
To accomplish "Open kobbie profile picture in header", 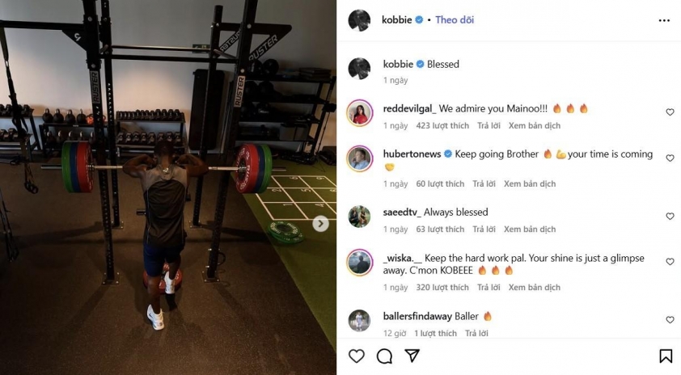I will coord(359,19).
